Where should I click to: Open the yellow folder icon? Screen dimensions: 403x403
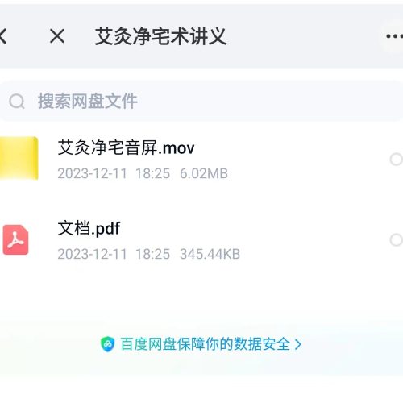point(19,158)
